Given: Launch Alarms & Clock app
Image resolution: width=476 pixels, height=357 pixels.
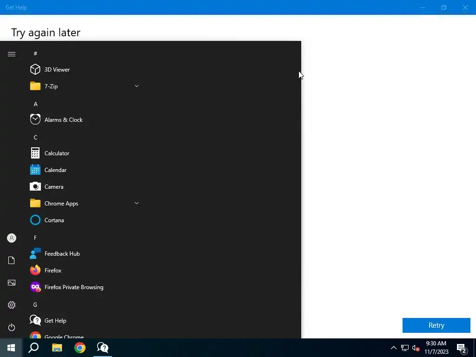Looking at the screenshot, I should pyautogui.click(x=85, y=119).
